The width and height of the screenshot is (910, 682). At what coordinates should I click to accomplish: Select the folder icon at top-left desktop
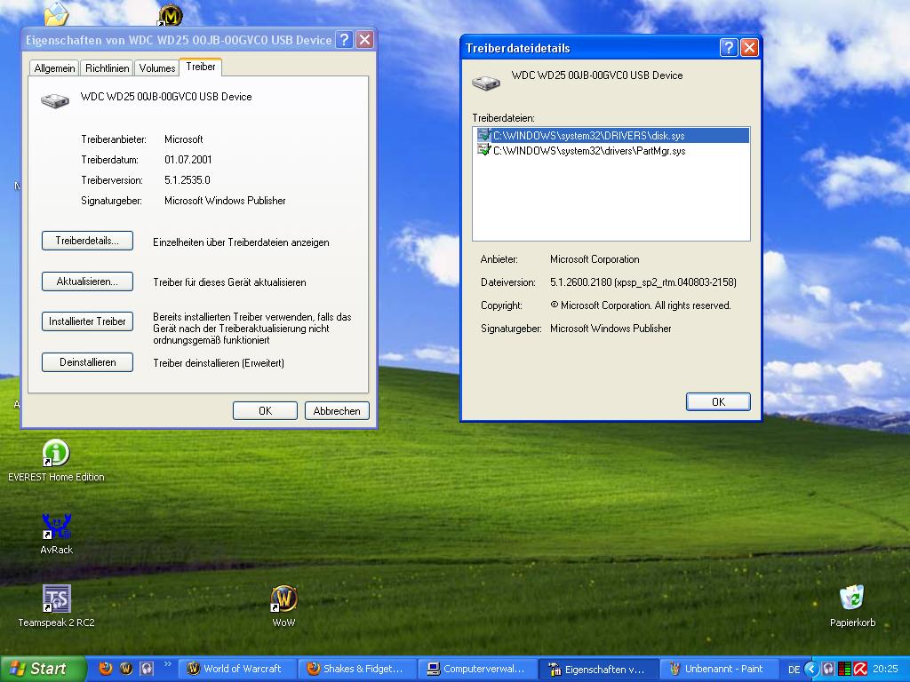pos(56,14)
